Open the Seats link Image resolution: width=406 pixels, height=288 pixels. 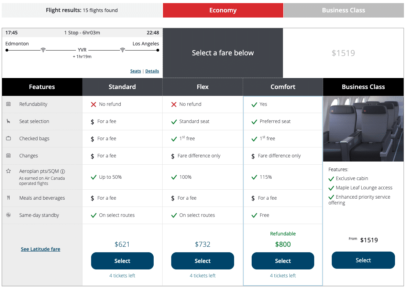point(135,71)
